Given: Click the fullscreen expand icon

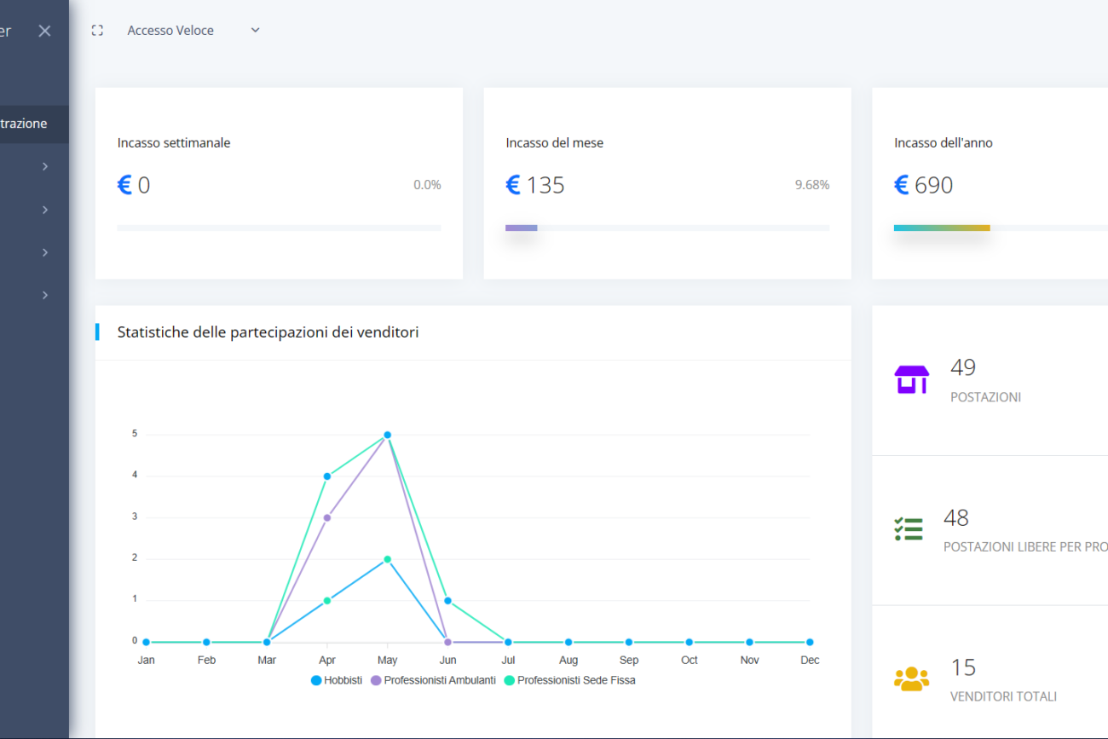Looking at the screenshot, I should click(97, 31).
